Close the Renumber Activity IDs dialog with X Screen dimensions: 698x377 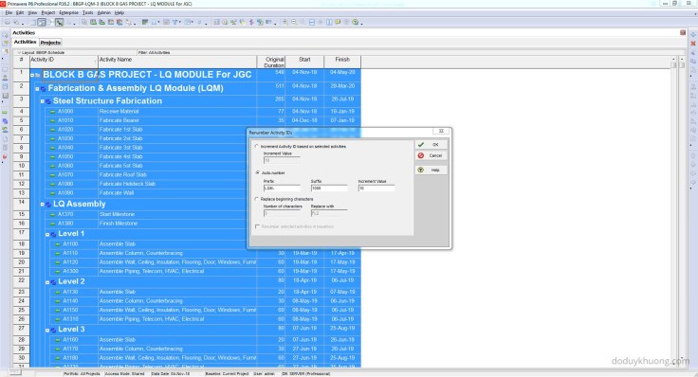tap(441, 131)
